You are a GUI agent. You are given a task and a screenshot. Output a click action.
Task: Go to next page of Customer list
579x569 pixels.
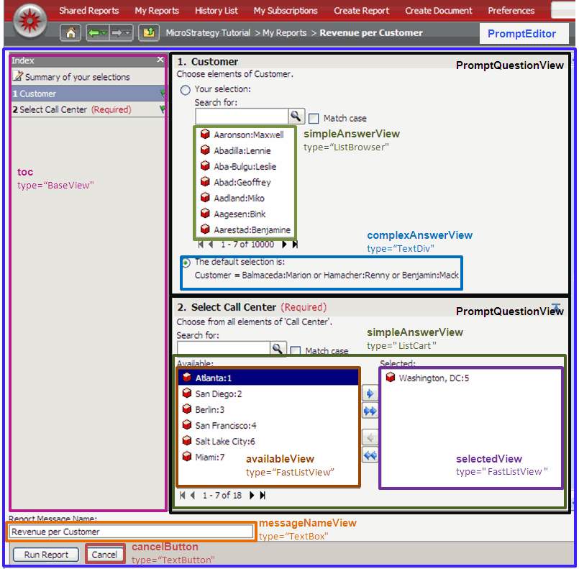[x=283, y=245]
